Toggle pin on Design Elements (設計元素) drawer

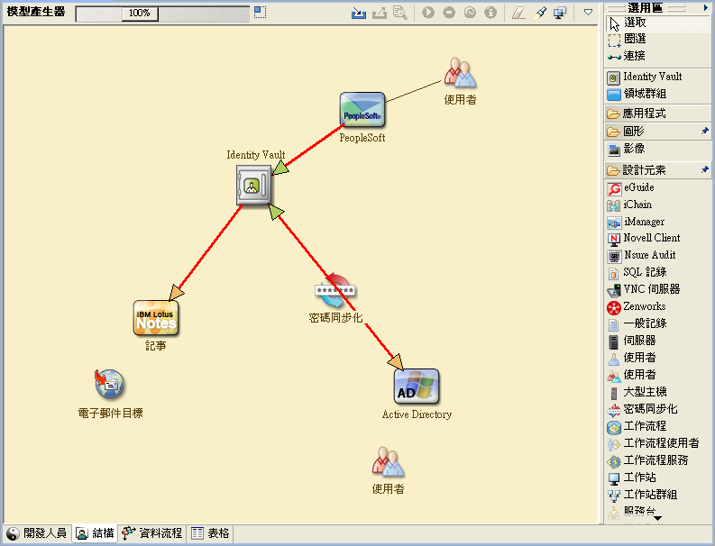click(x=705, y=170)
